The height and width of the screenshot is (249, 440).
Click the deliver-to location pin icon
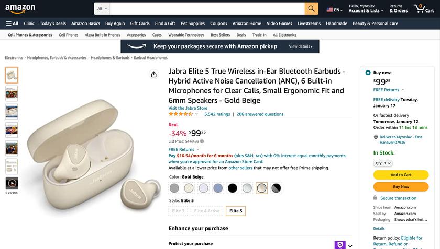(x=376, y=137)
